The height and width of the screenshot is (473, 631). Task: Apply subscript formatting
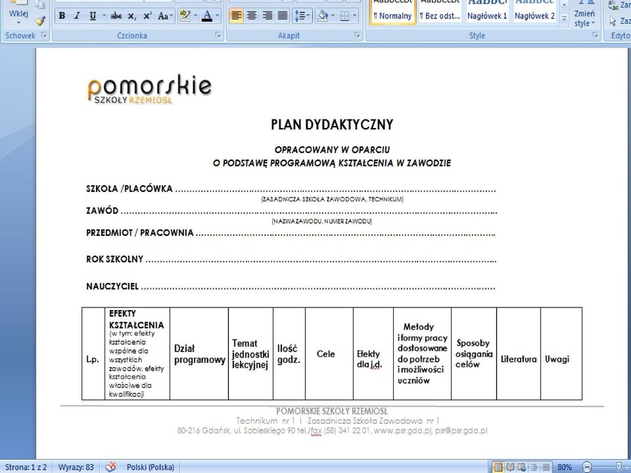[x=131, y=16]
